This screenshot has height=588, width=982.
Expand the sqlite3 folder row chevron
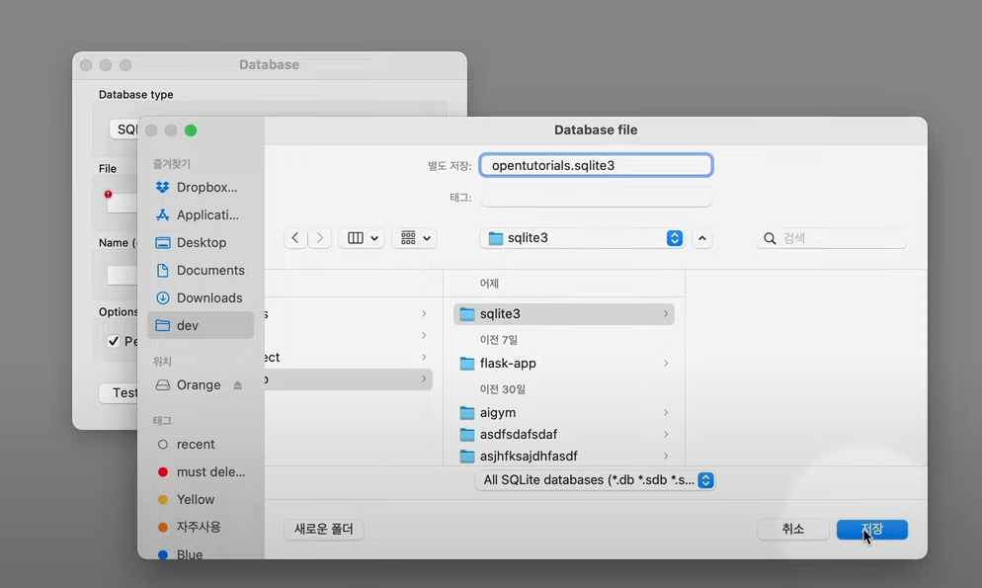[666, 313]
